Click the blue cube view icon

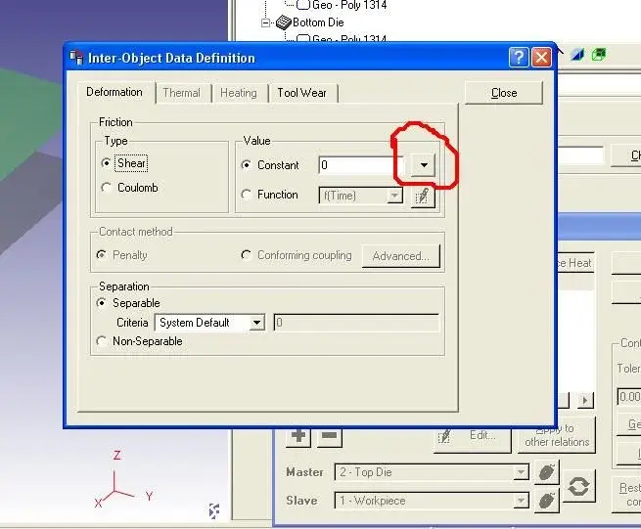point(577,55)
